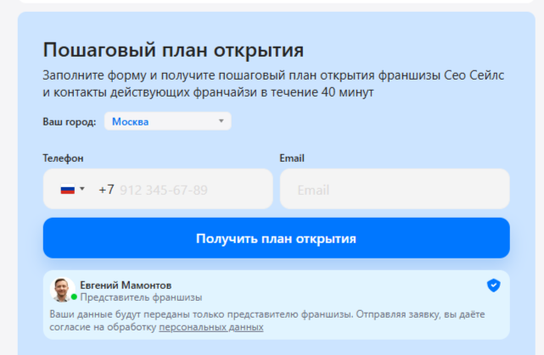
Task: Click the green online status dot
Action: tap(74, 297)
